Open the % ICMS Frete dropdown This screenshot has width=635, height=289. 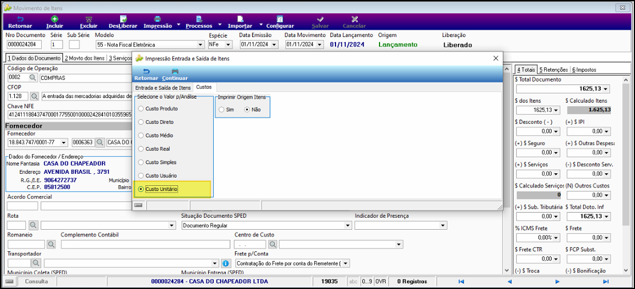pos(557,238)
